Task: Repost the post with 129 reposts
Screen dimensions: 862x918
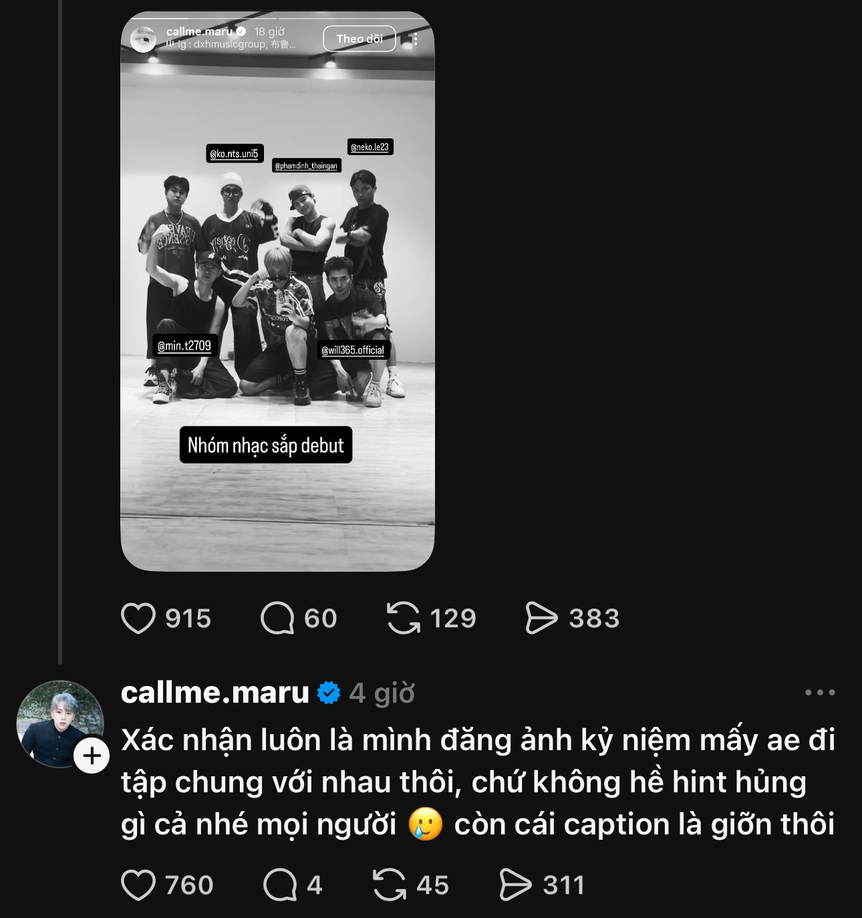Action: 404,618
